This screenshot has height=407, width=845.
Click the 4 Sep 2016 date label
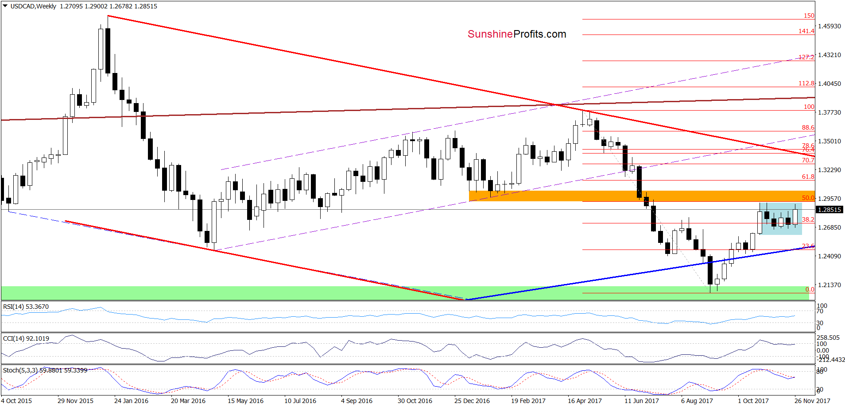tap(357, 401)
